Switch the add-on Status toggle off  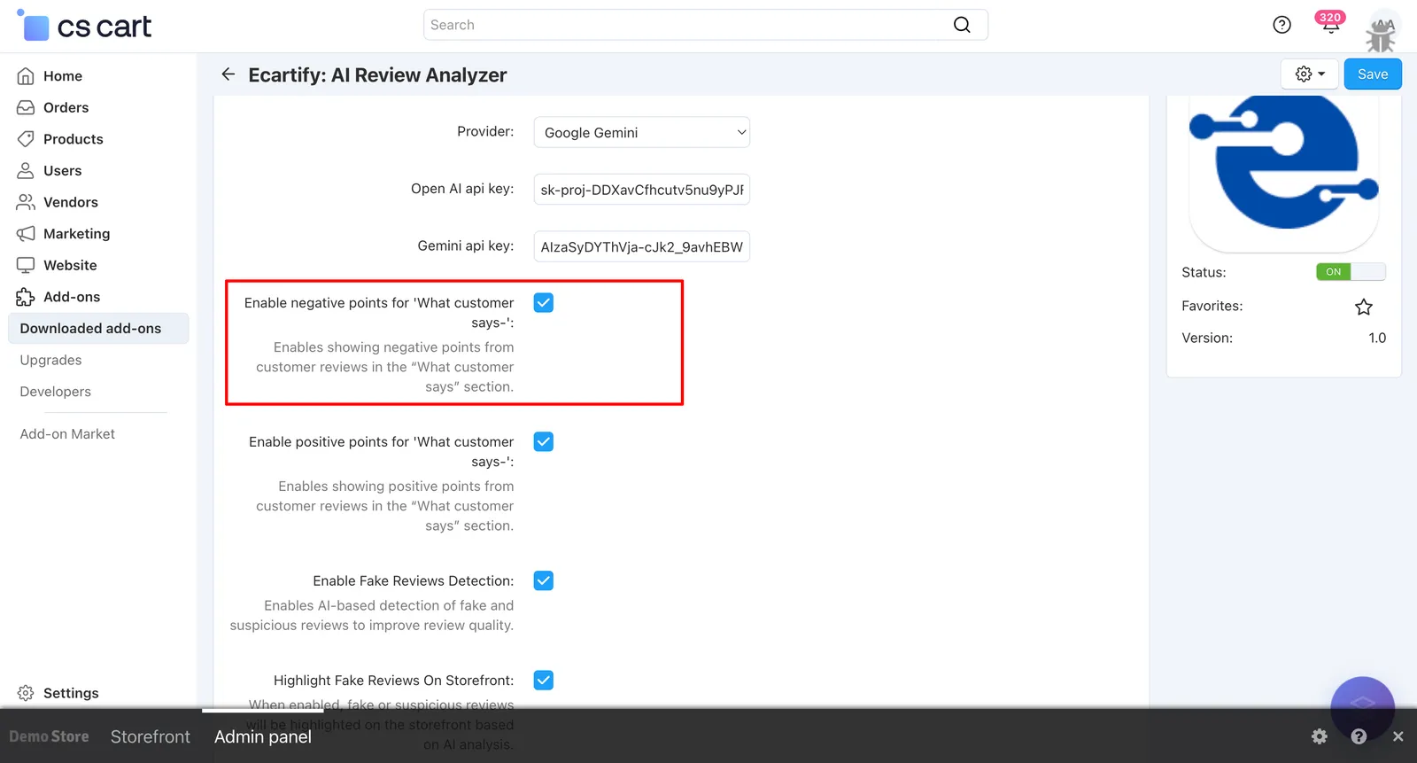point(1351,272)
